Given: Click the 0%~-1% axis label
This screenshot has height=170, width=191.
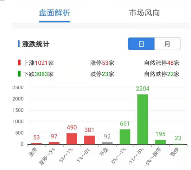Looking at the screenshot, I should tap(119, 156).
